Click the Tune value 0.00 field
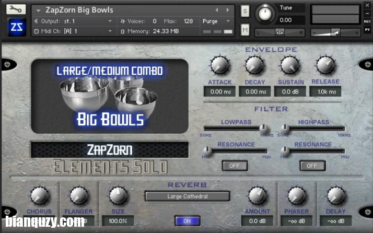The height and width of the screenshot is (233, 373). point(290,20)
